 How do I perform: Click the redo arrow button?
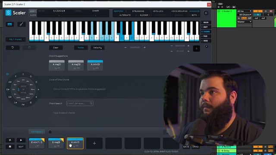pyautogui.click(x=29, y=47)
